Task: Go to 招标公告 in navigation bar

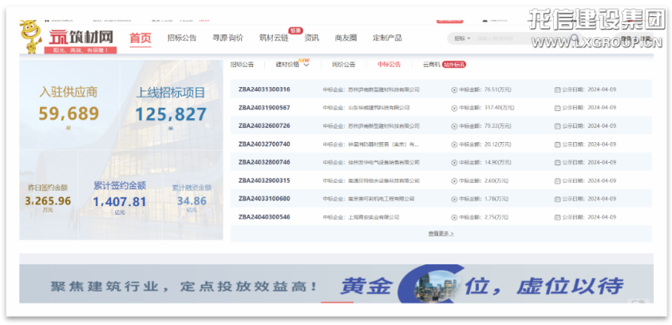Action: pos(182,38)
